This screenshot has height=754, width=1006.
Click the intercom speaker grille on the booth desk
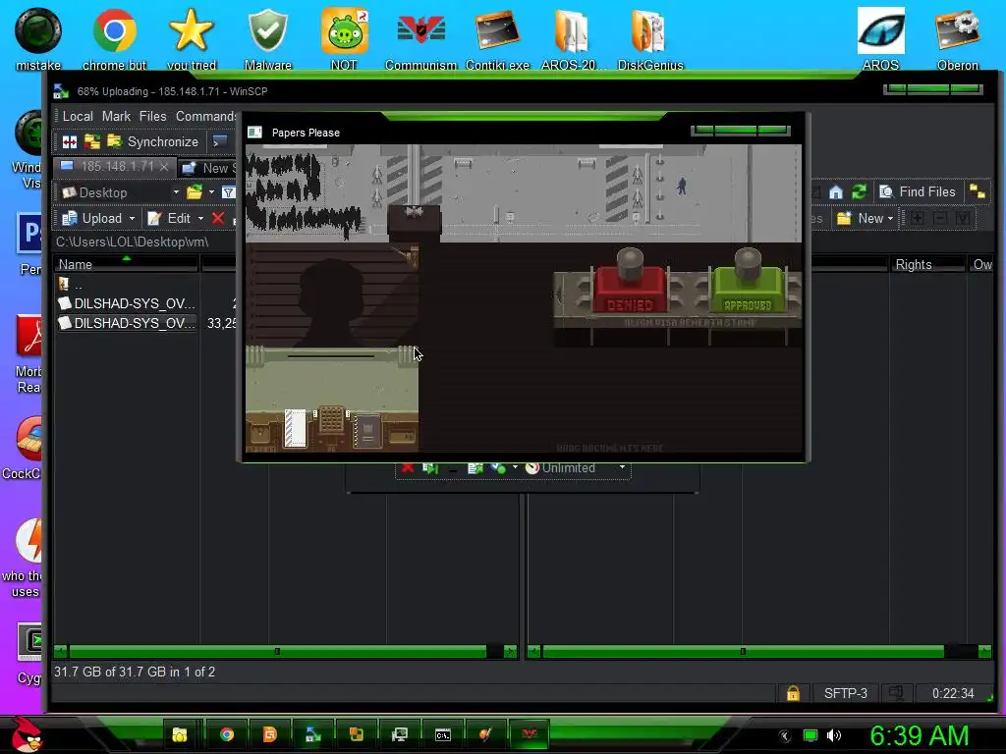point(331,421)
